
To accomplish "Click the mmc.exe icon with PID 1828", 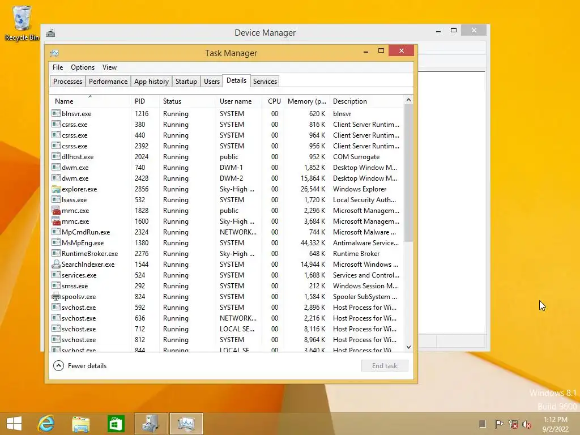I will point(56,211).
